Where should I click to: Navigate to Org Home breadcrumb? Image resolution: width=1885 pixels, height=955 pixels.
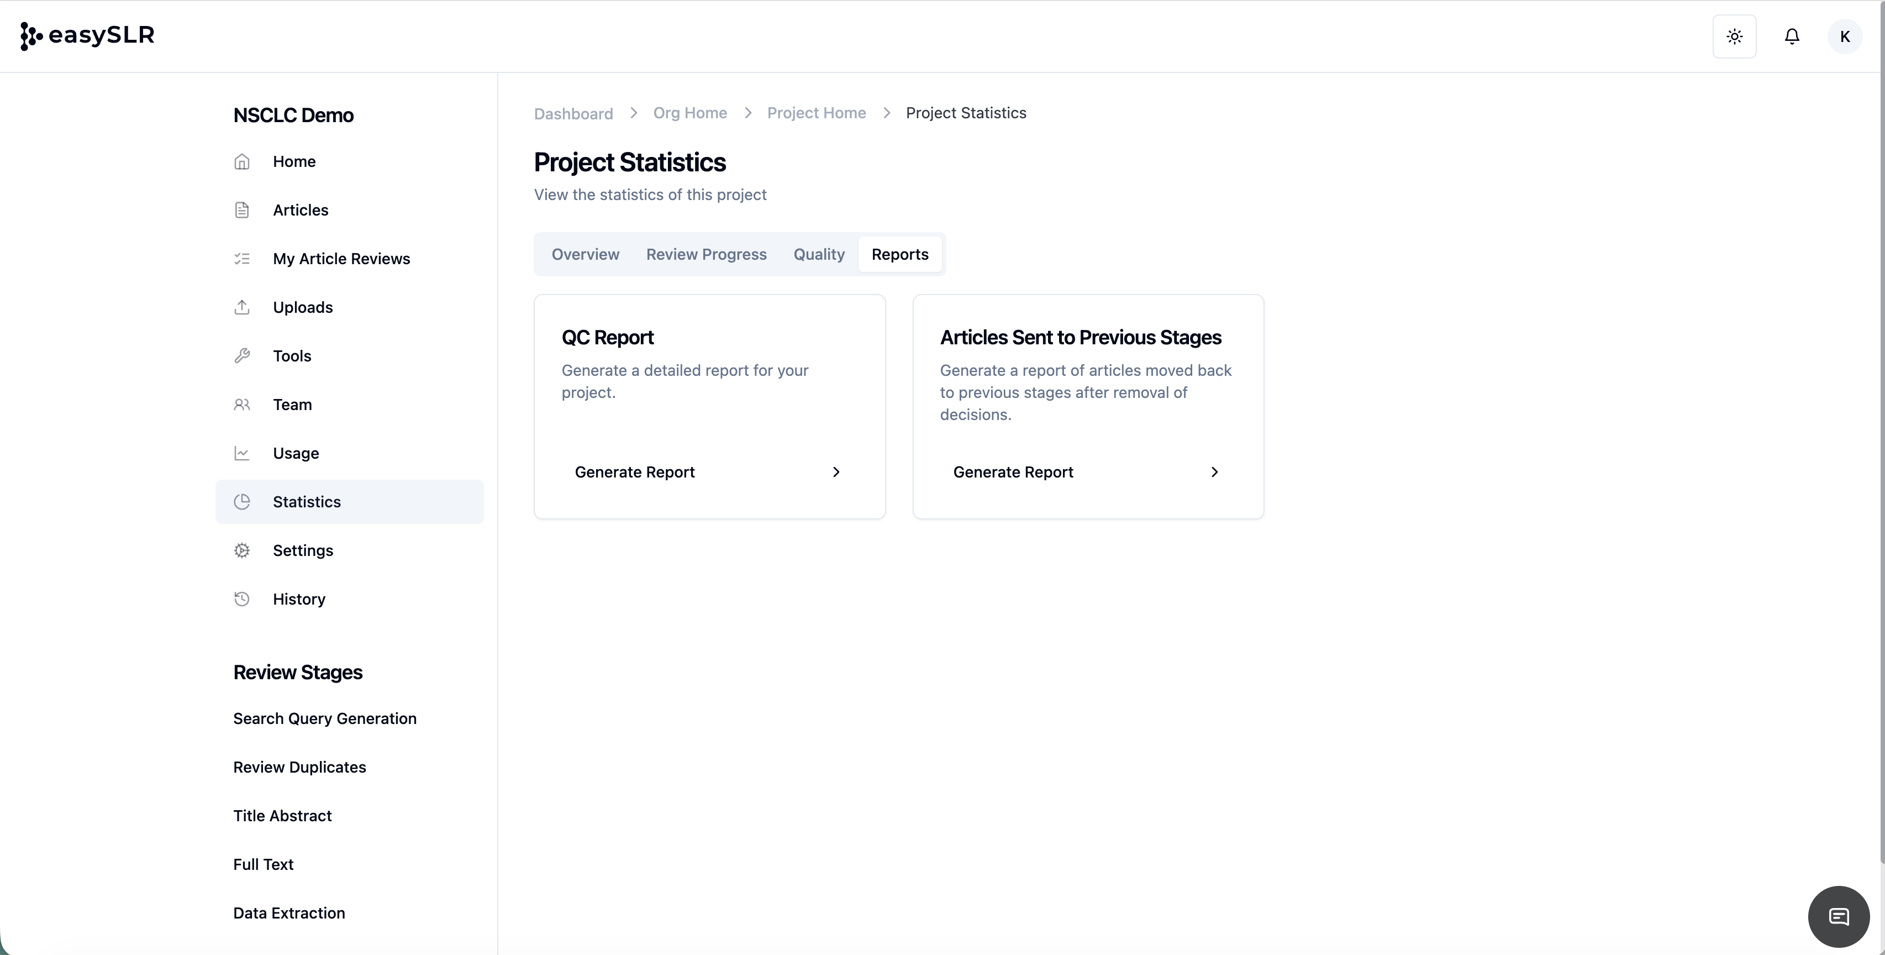click(689, 113)
